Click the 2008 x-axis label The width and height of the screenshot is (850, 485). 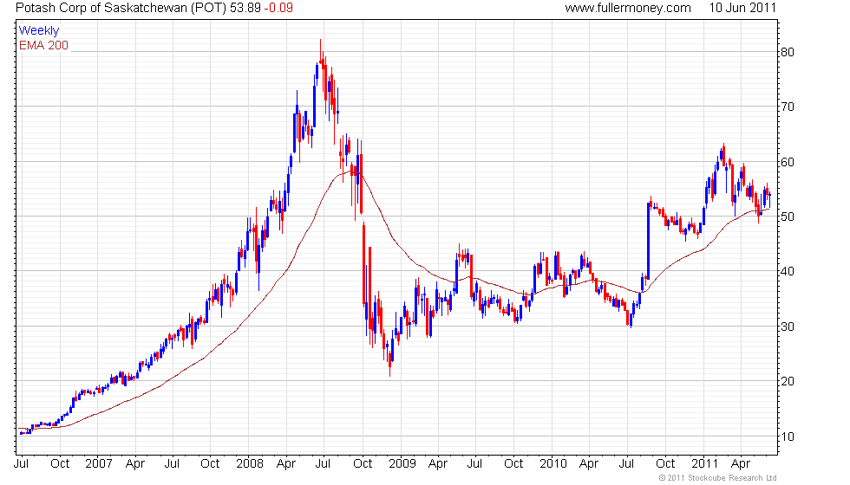pos(250,464)
